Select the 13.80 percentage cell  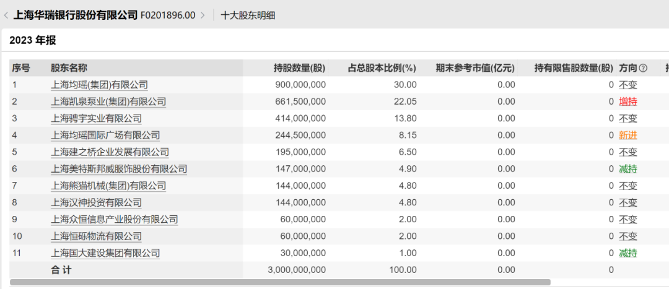[x=406, y=118]
